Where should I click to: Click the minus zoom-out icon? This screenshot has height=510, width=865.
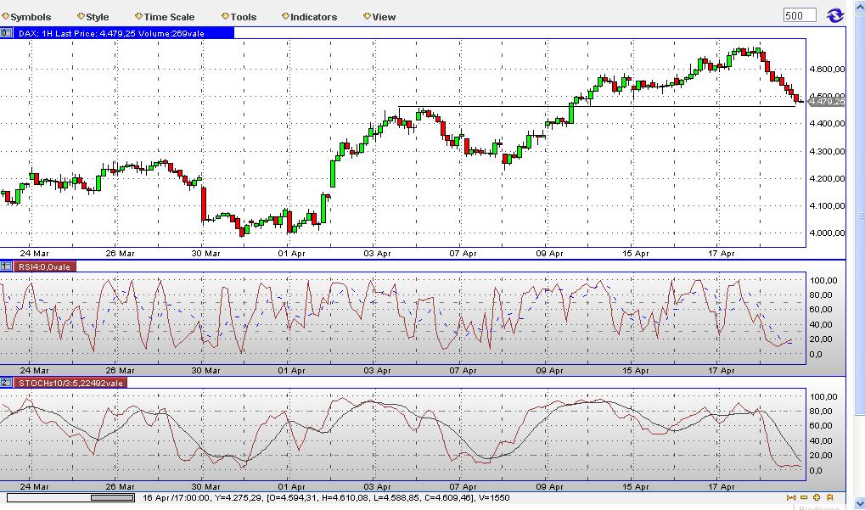[804, 498]
